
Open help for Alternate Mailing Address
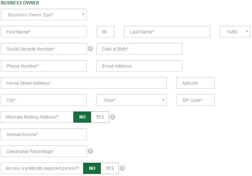pyautogui.click(x=112, y=117)
